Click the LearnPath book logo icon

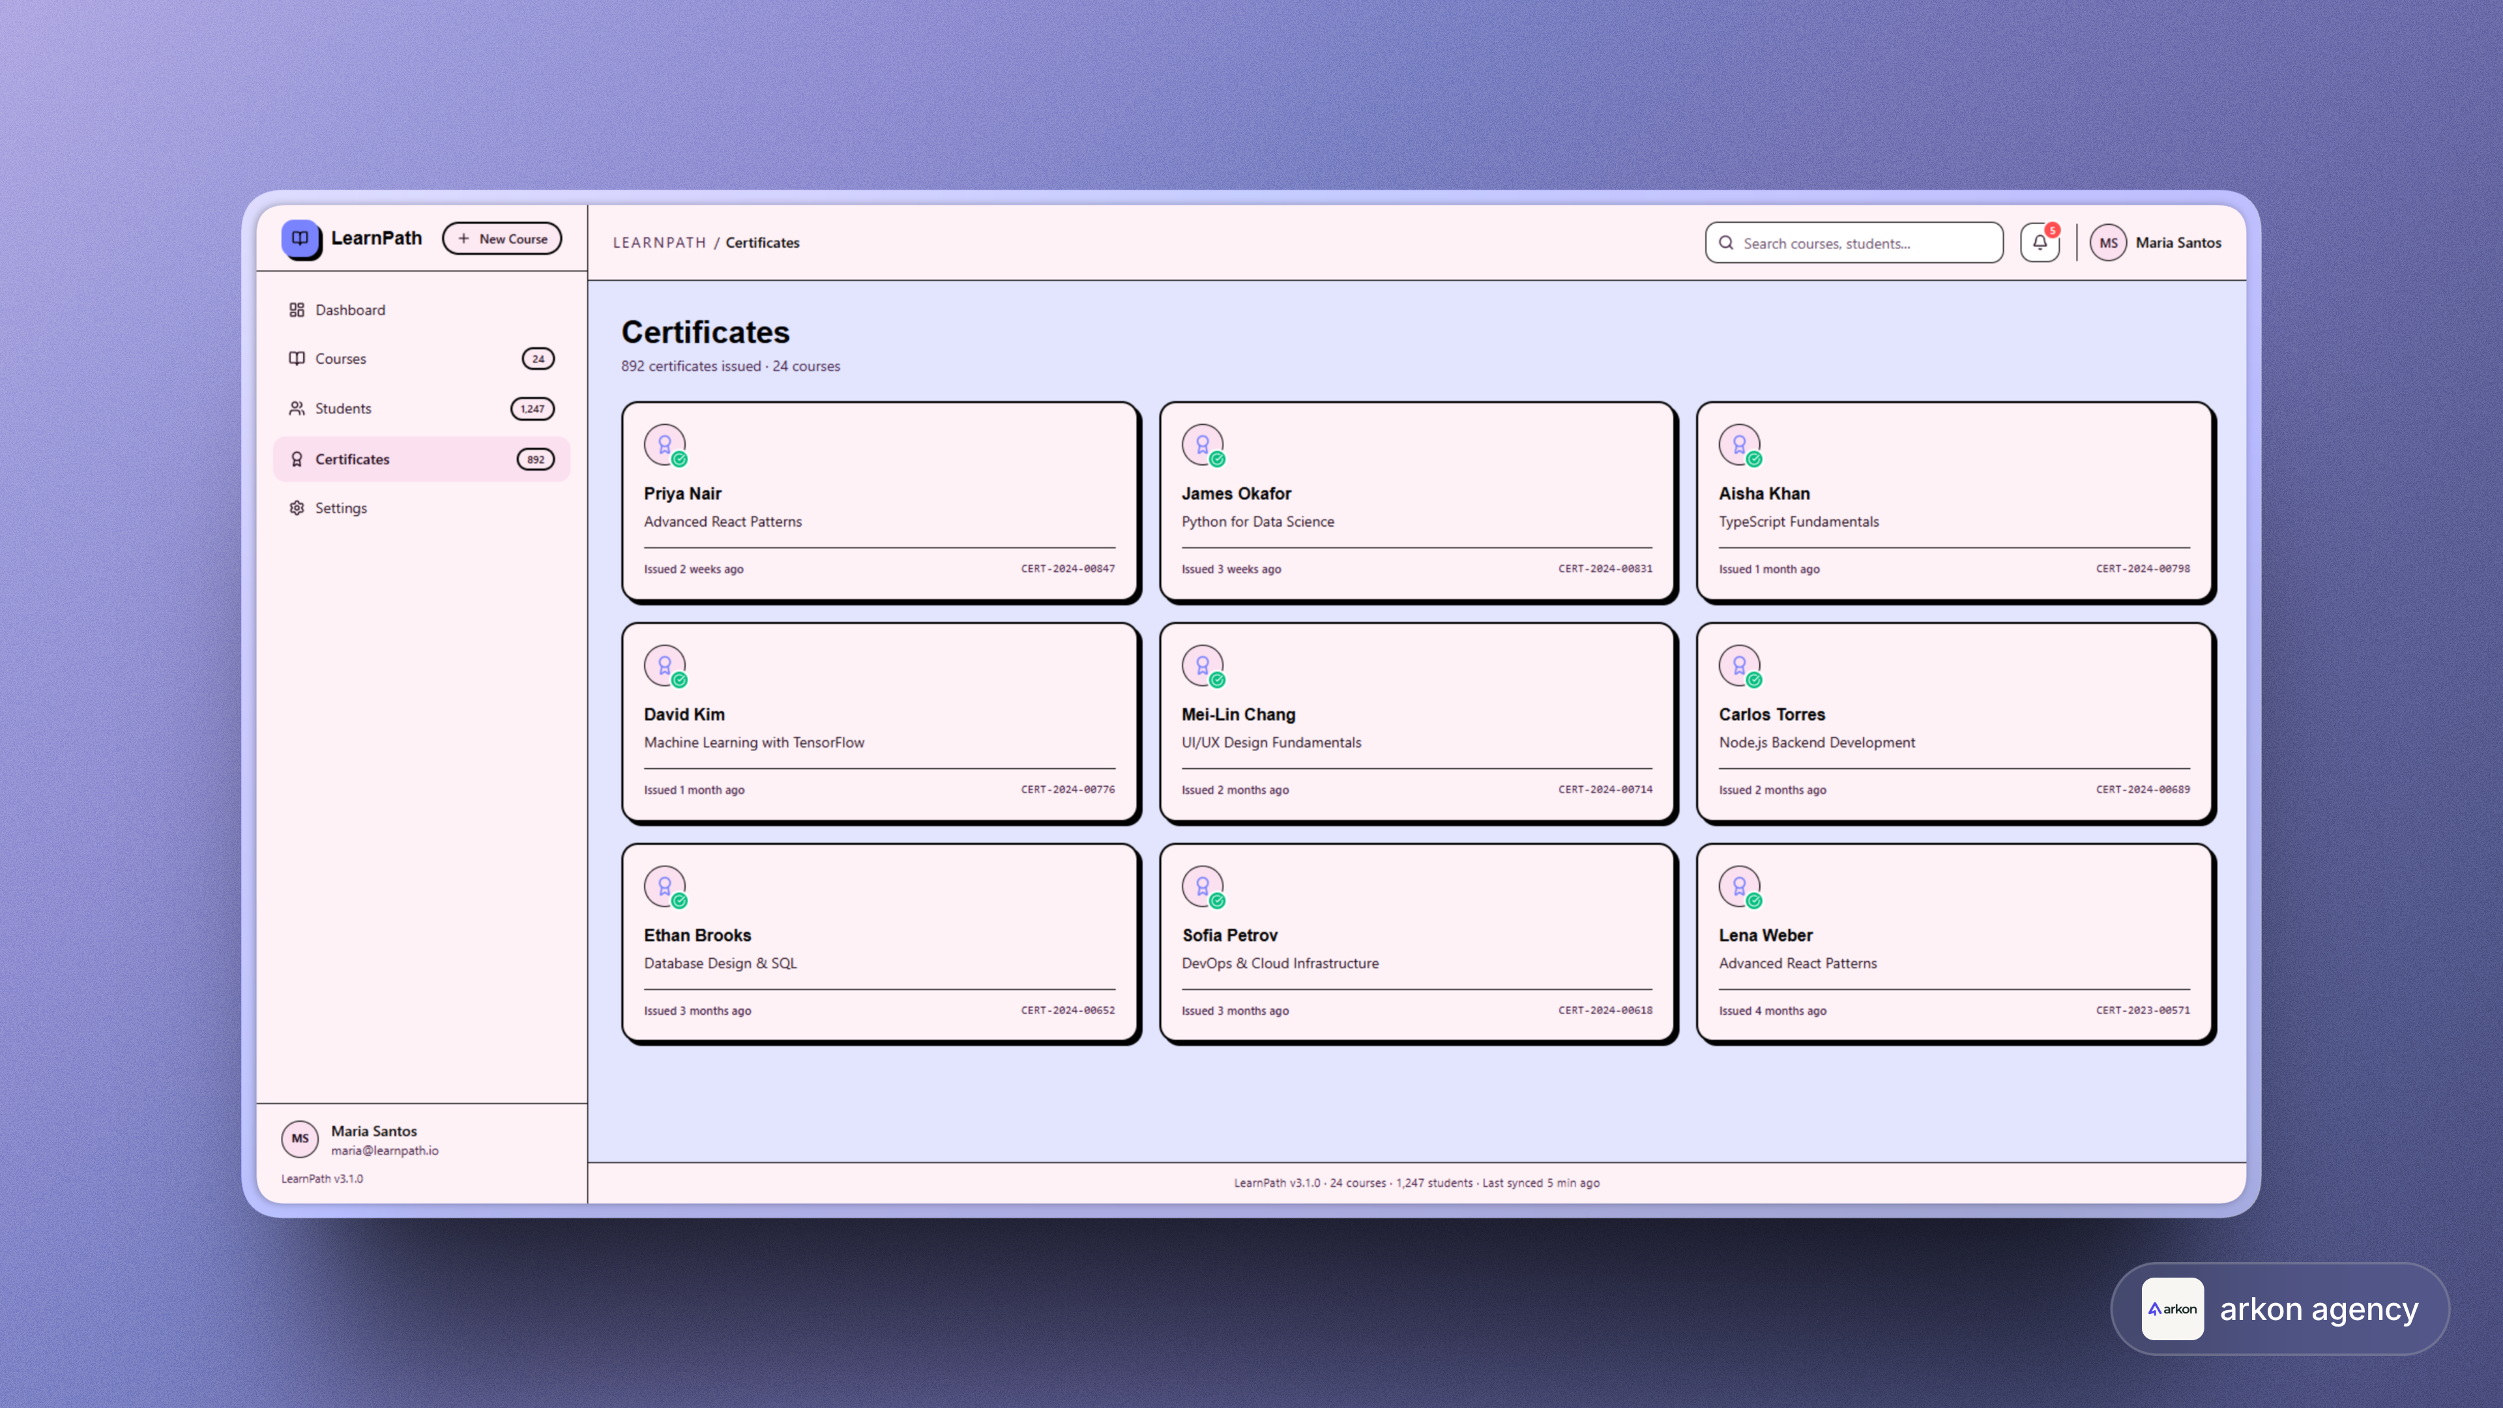[x=300, y=238]
